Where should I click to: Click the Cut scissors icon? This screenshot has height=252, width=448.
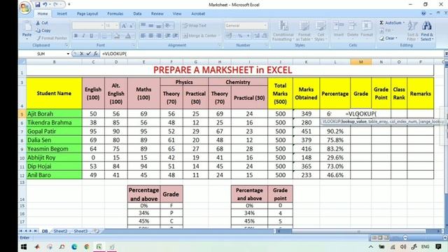38,22
